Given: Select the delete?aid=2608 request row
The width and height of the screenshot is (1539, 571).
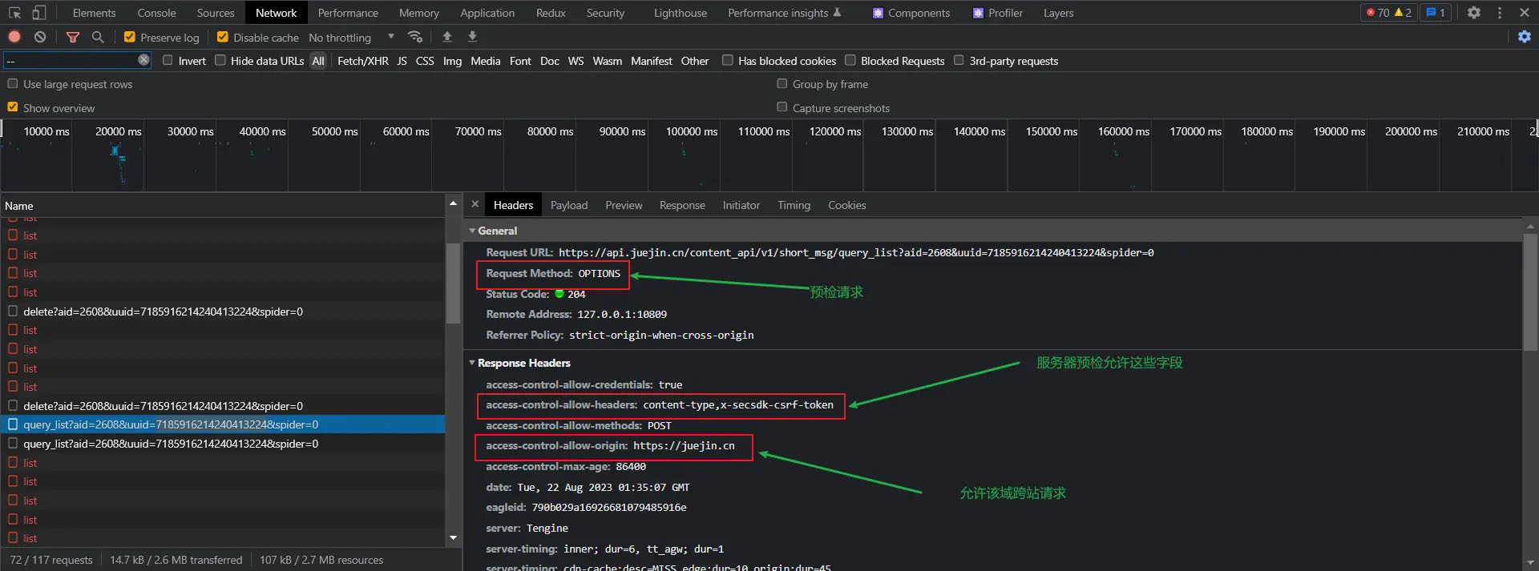Looking at the screenshot, I should pyautogui.click(x=163, y=312).
